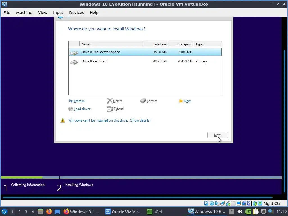Click the 11:19 clock
This screenshot has width=288, height=216.
pyautogui.click(x=282, y=211)
